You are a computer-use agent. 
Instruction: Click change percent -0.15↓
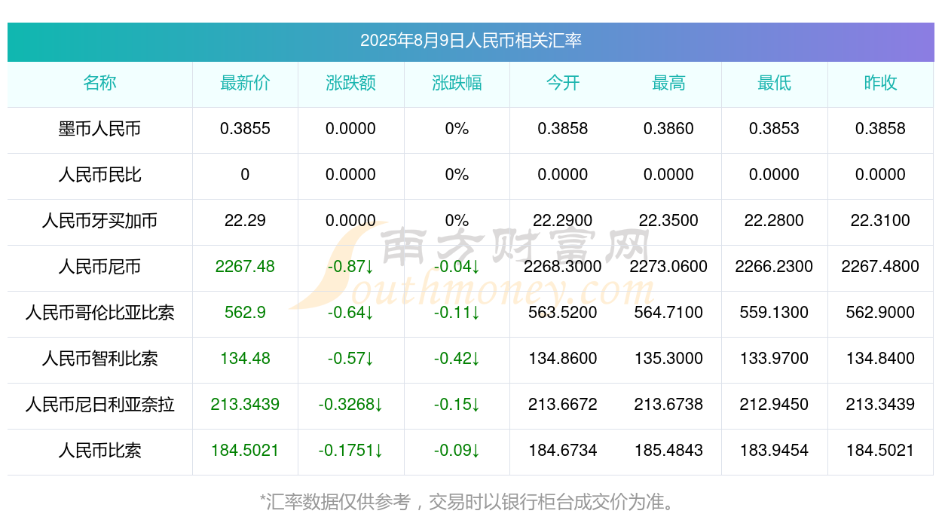pyautogui.click(x=457, y=405)
